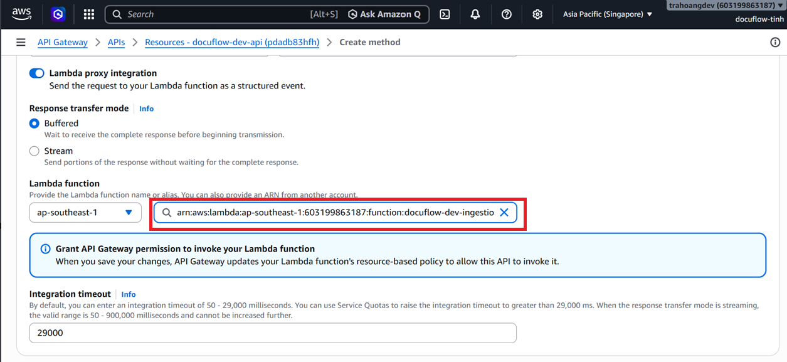Select the Stream radio button
Viewport: 787px width, 362px height.
tap(34, 151)
